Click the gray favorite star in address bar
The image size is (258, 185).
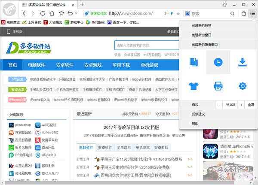point(178,14)
